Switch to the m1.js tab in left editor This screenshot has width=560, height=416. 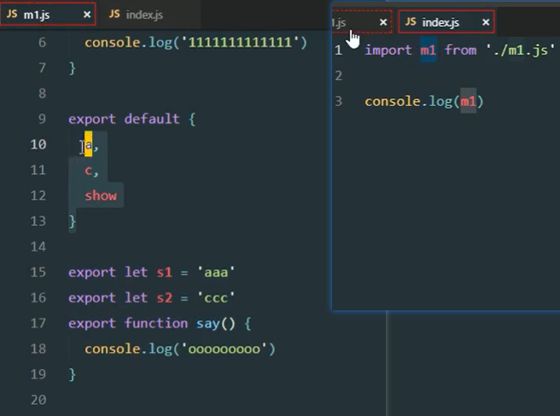48,14
